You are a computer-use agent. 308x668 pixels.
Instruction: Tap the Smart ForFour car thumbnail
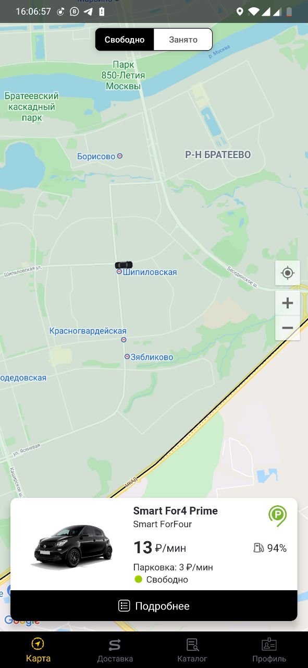(x=73, y=546)
